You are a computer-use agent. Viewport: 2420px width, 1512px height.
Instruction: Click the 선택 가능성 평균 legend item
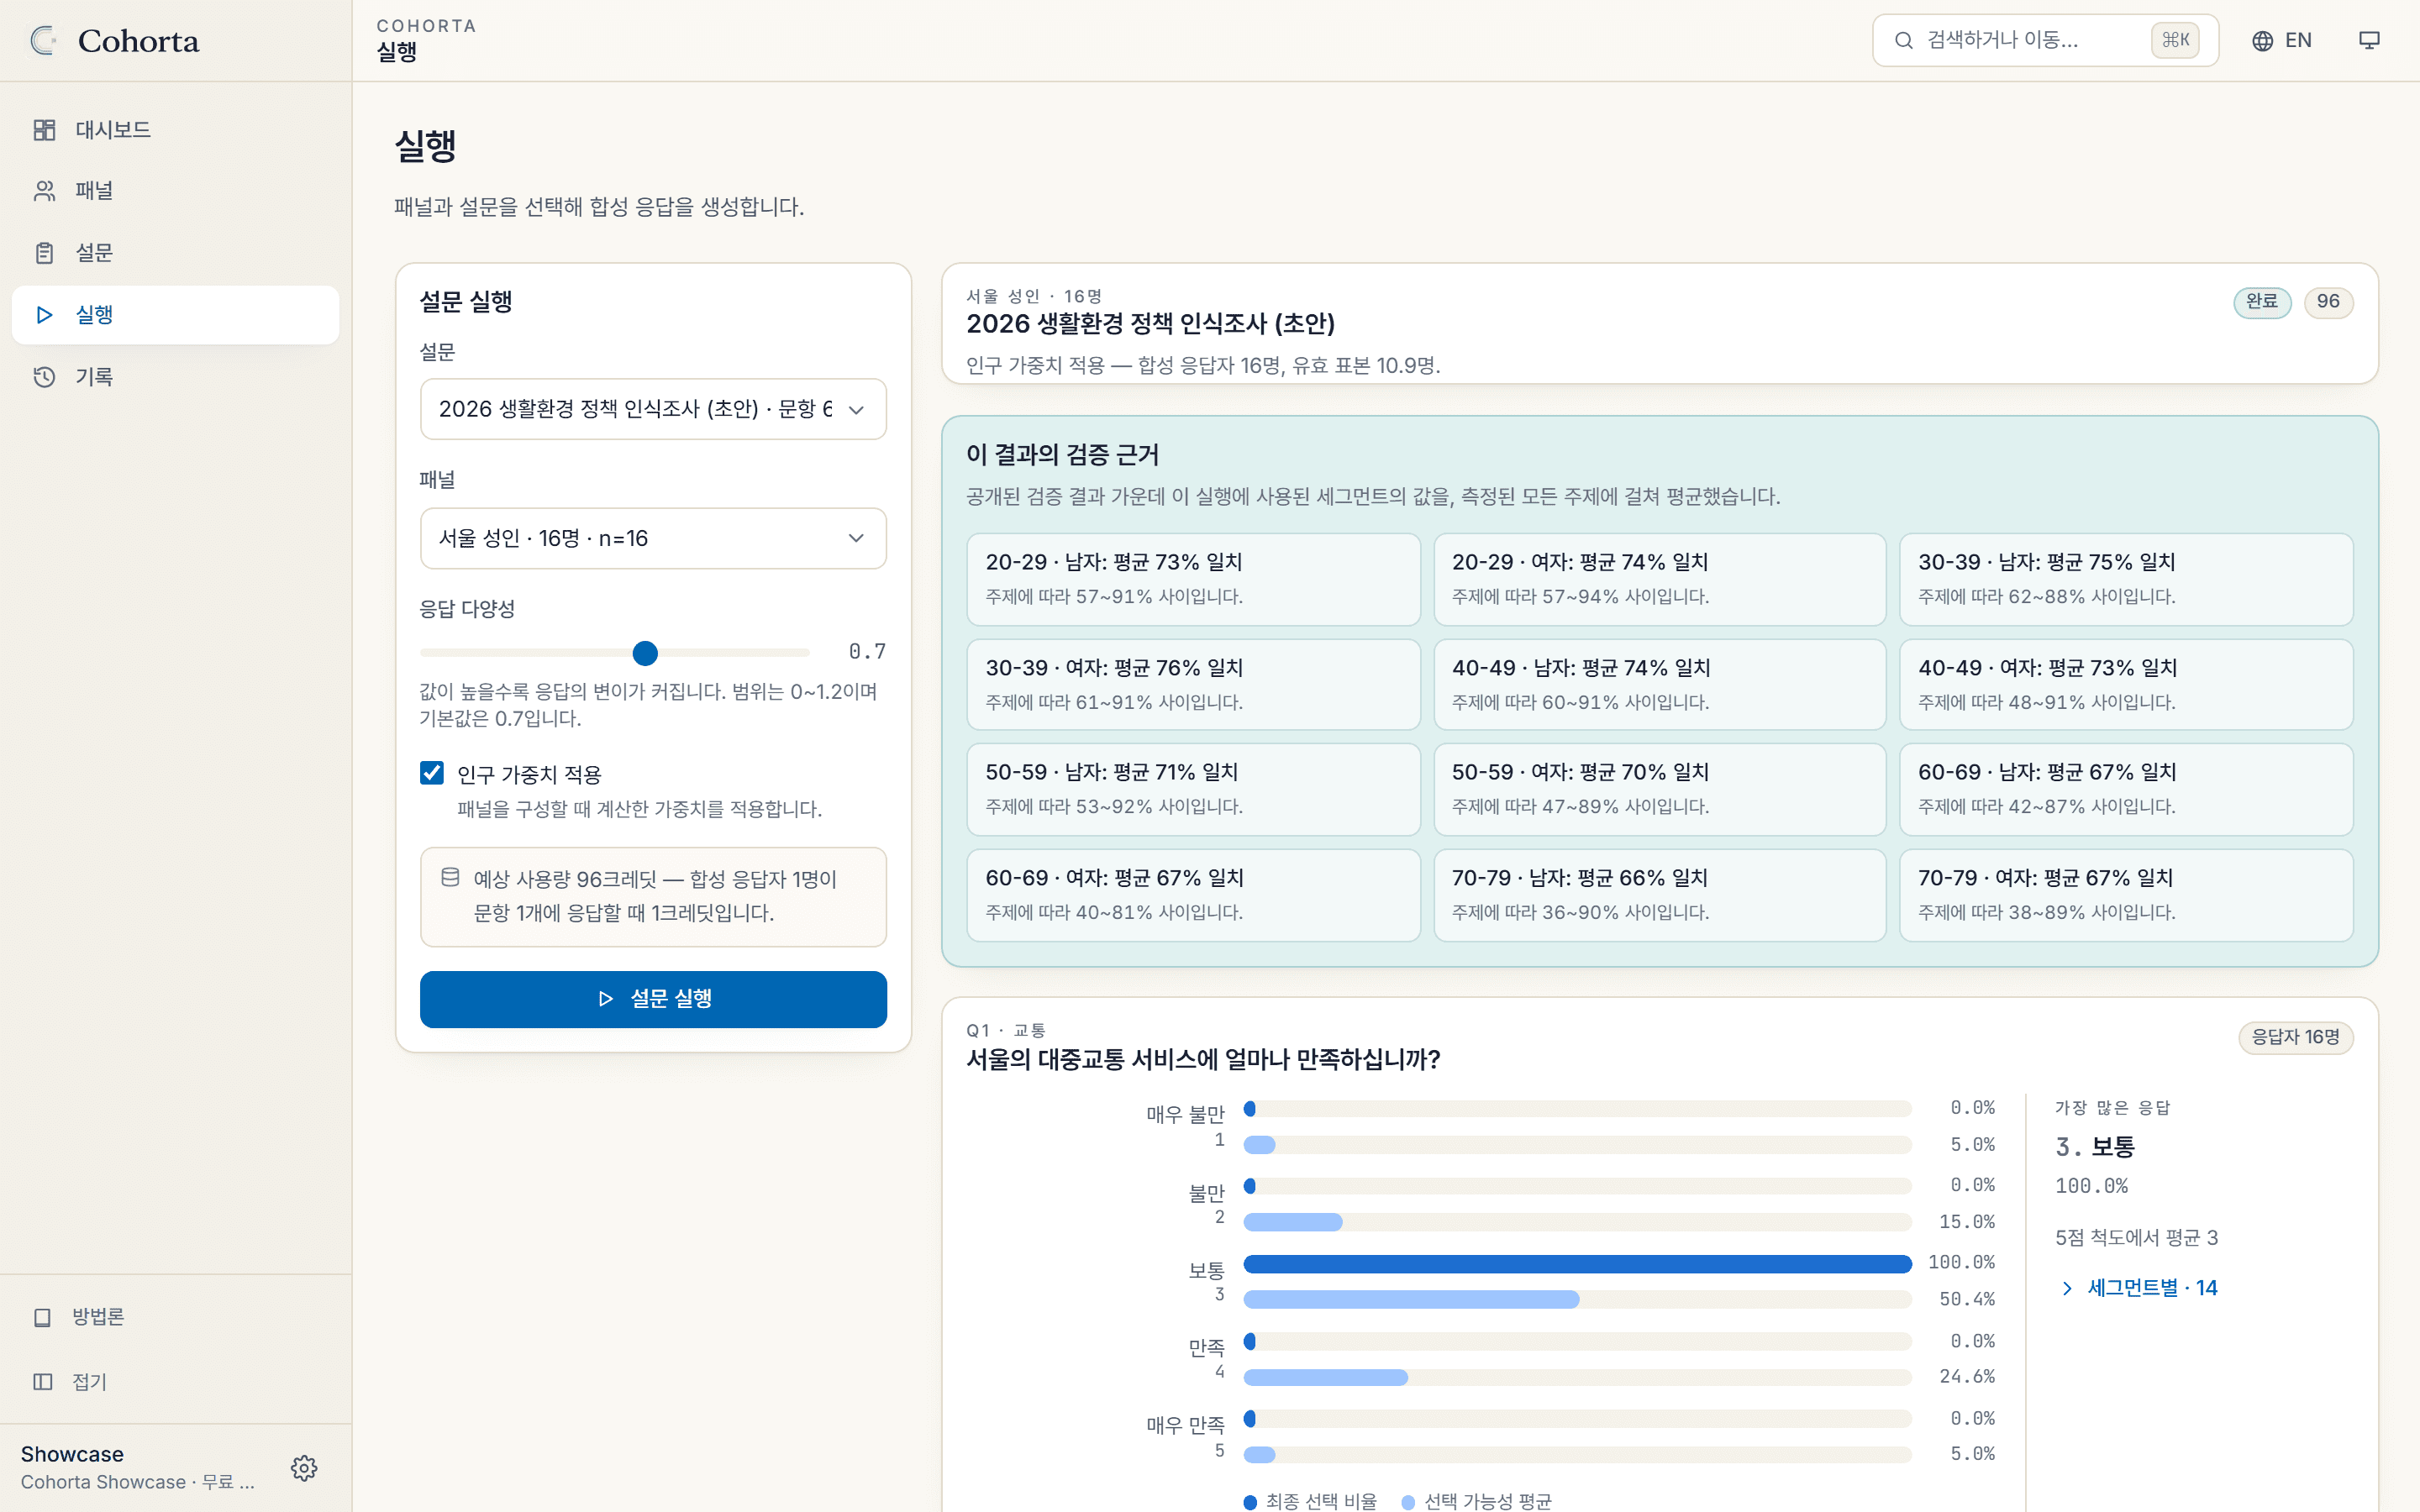pos(1477,1500)
